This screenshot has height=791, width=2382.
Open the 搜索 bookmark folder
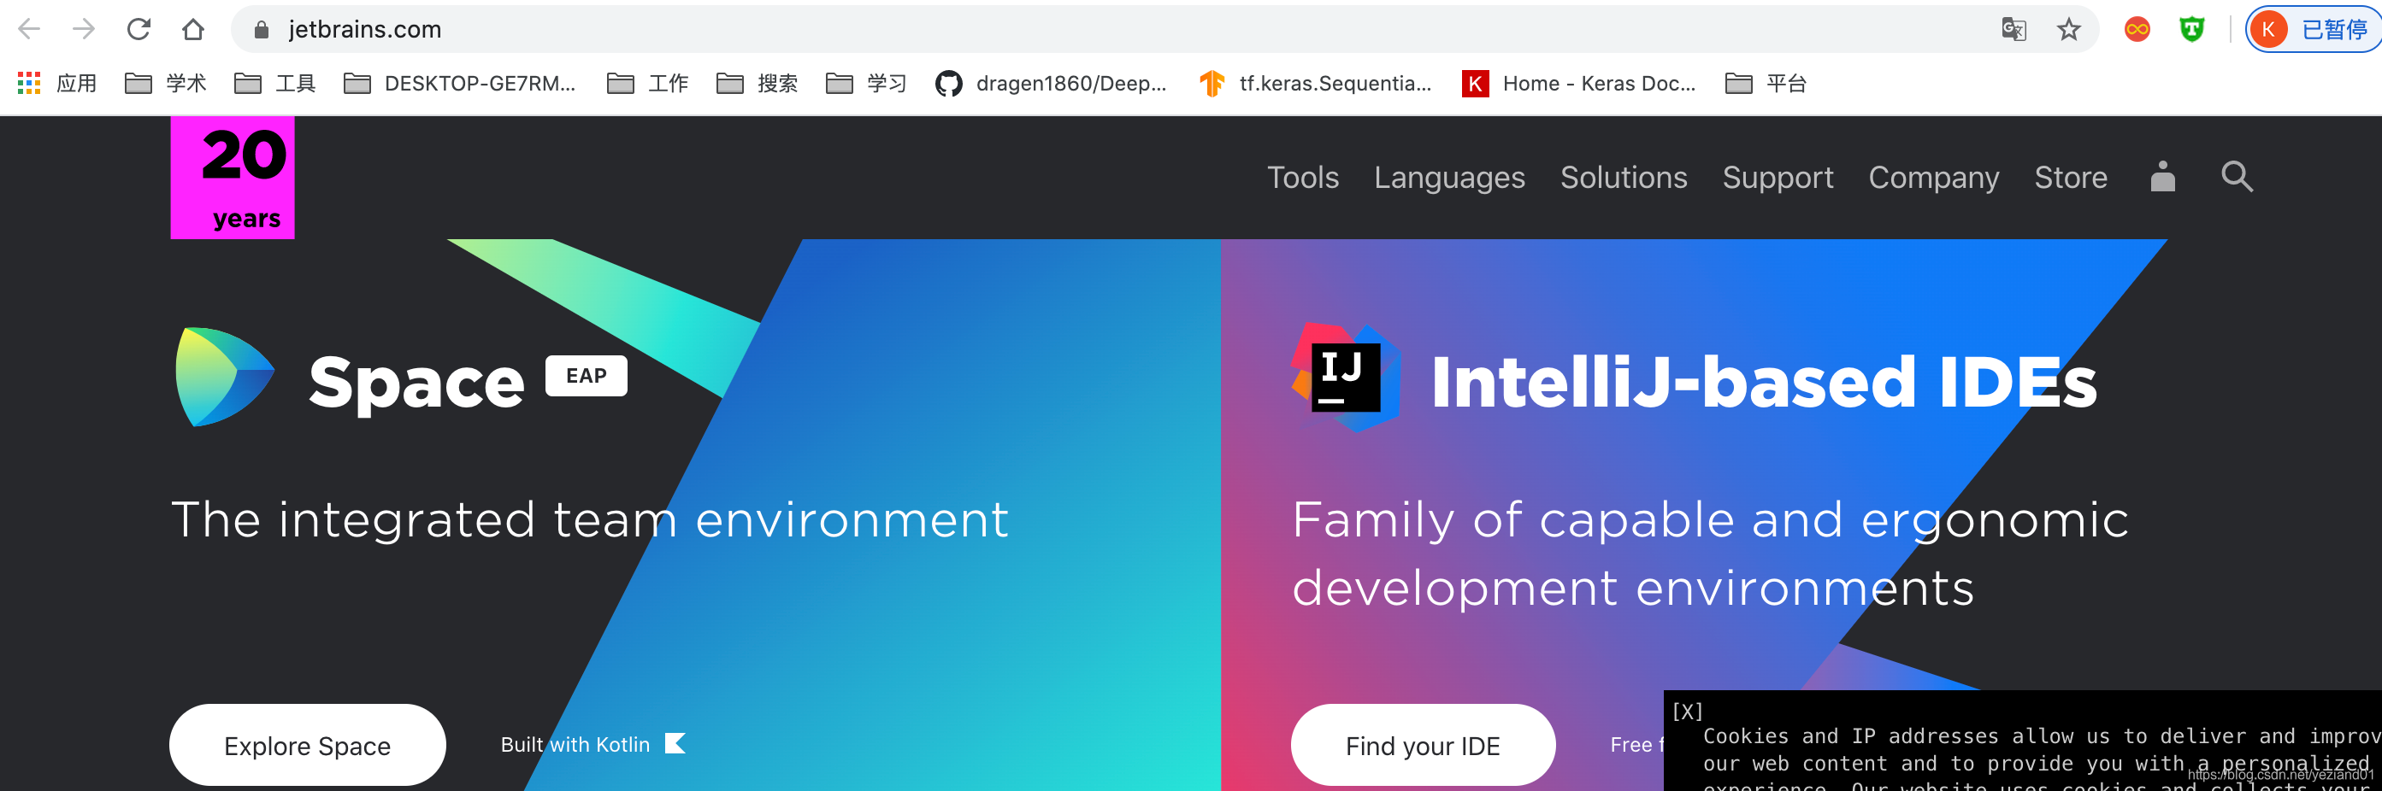tap(758, 83)
